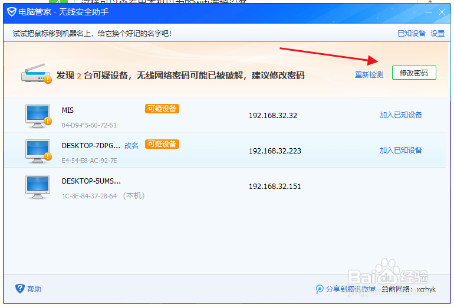Click the 试试把鼠标移到机器名上 tip text
The width and height of the screenshot is (454, 307).
tap(93, 33)
